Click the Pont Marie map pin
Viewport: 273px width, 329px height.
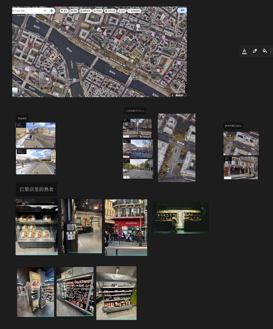pyautogui.click(x=130, y=79)
